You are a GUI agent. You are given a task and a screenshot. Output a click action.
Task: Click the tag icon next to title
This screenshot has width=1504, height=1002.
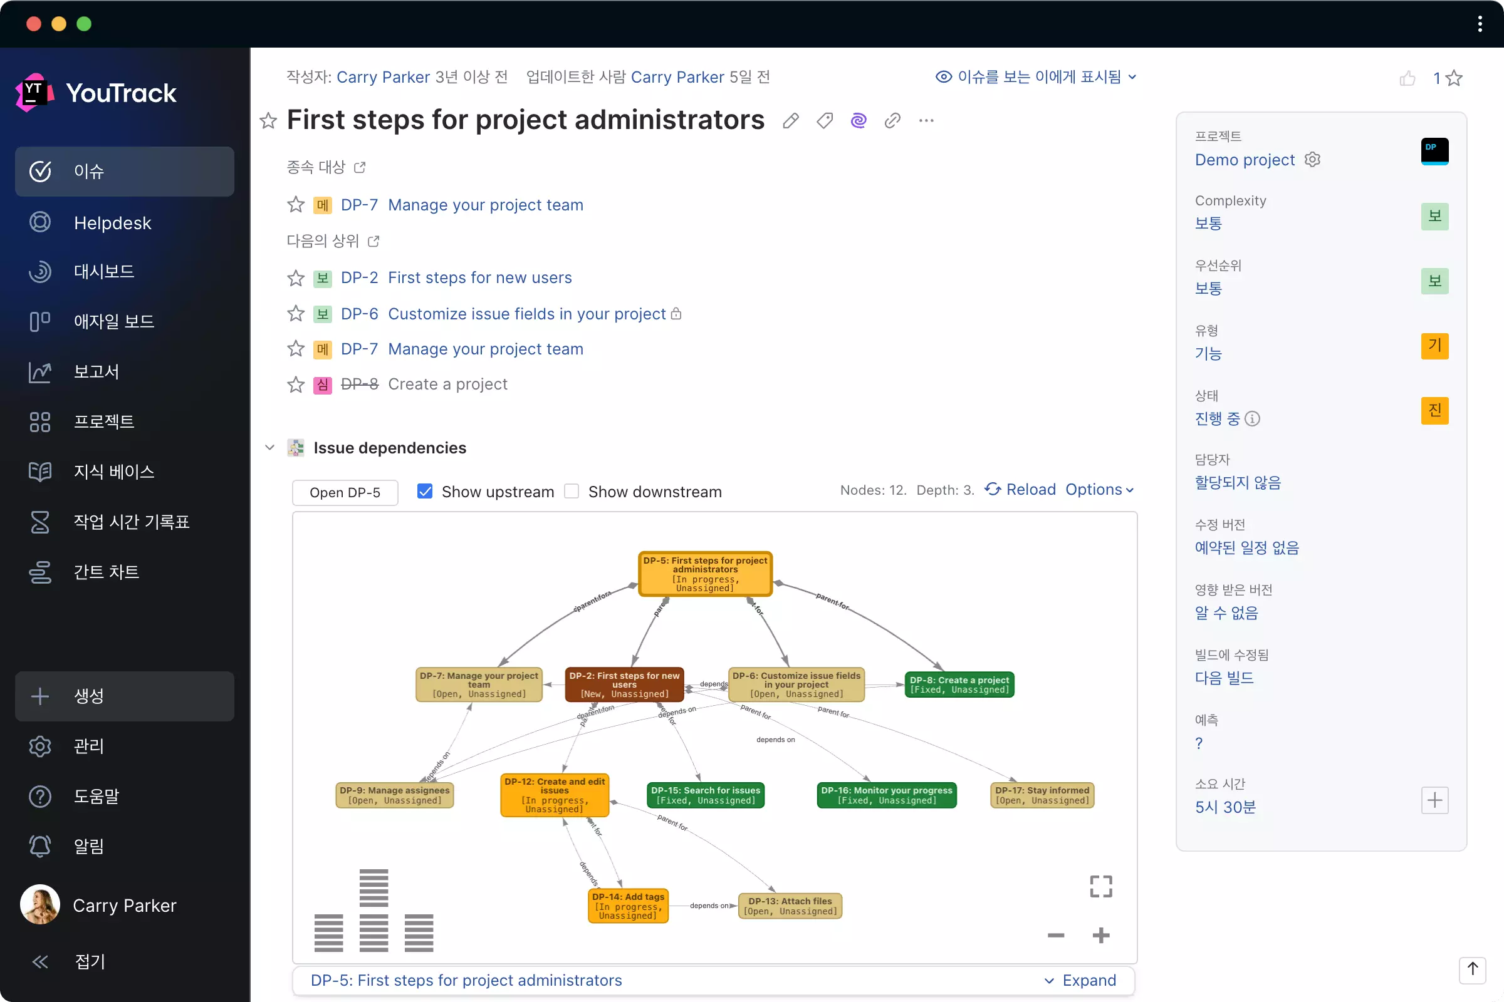[x=824, y=120]
